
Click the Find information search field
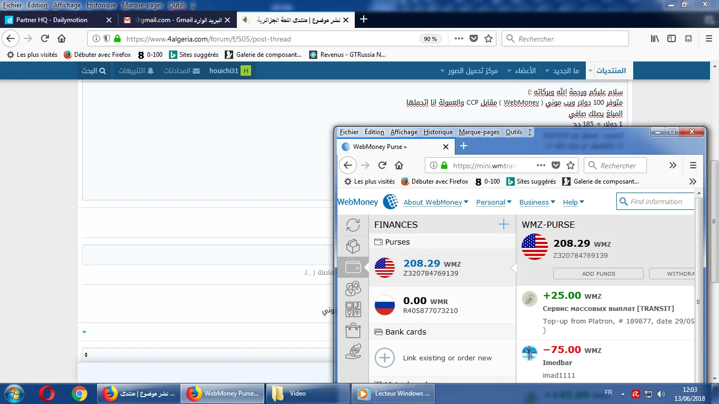click(x=658, y=201)
